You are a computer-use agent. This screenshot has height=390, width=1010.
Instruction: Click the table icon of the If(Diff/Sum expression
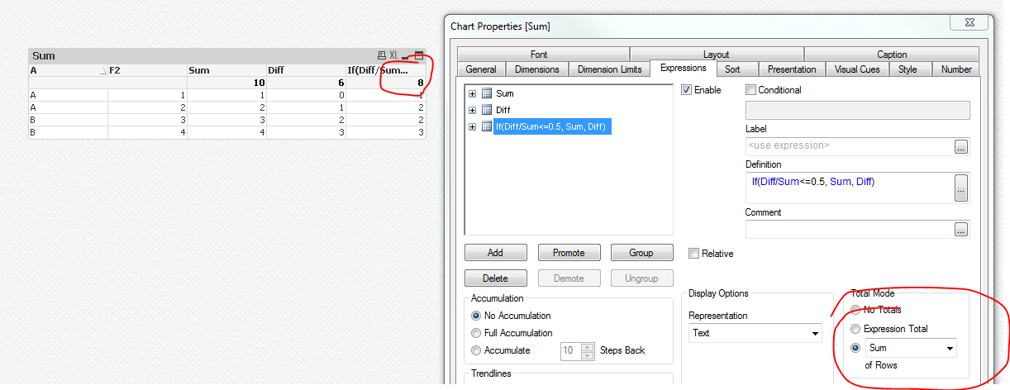click(487, 126)
